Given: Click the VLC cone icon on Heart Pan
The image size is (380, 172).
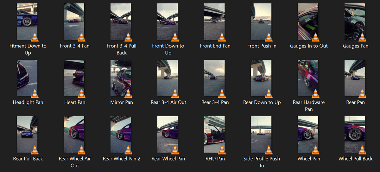Looking at the screenshot, I should coord(81,93).
